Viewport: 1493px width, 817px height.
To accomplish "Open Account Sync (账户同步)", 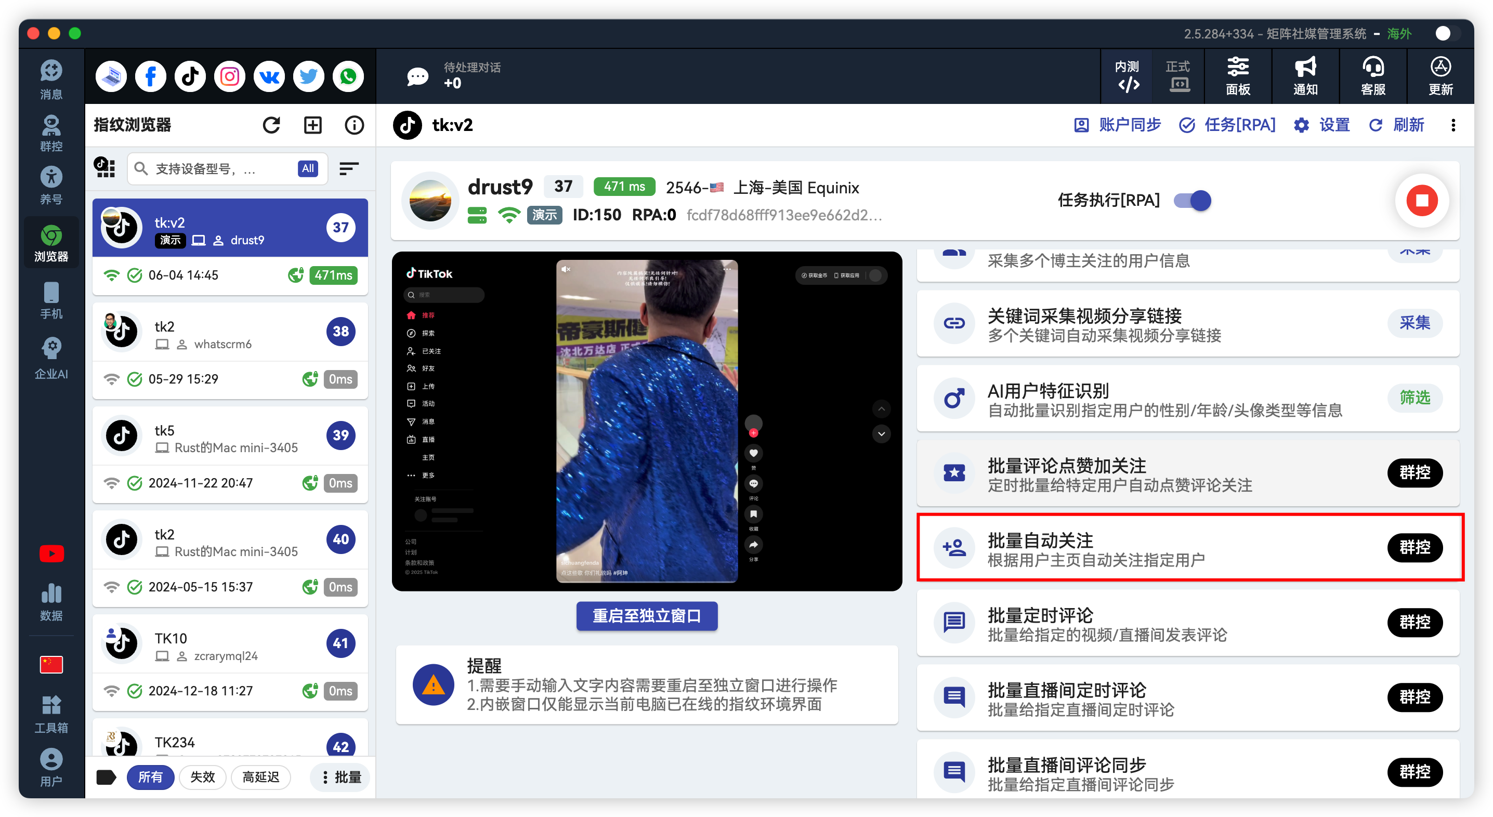I will point(1117,125).
